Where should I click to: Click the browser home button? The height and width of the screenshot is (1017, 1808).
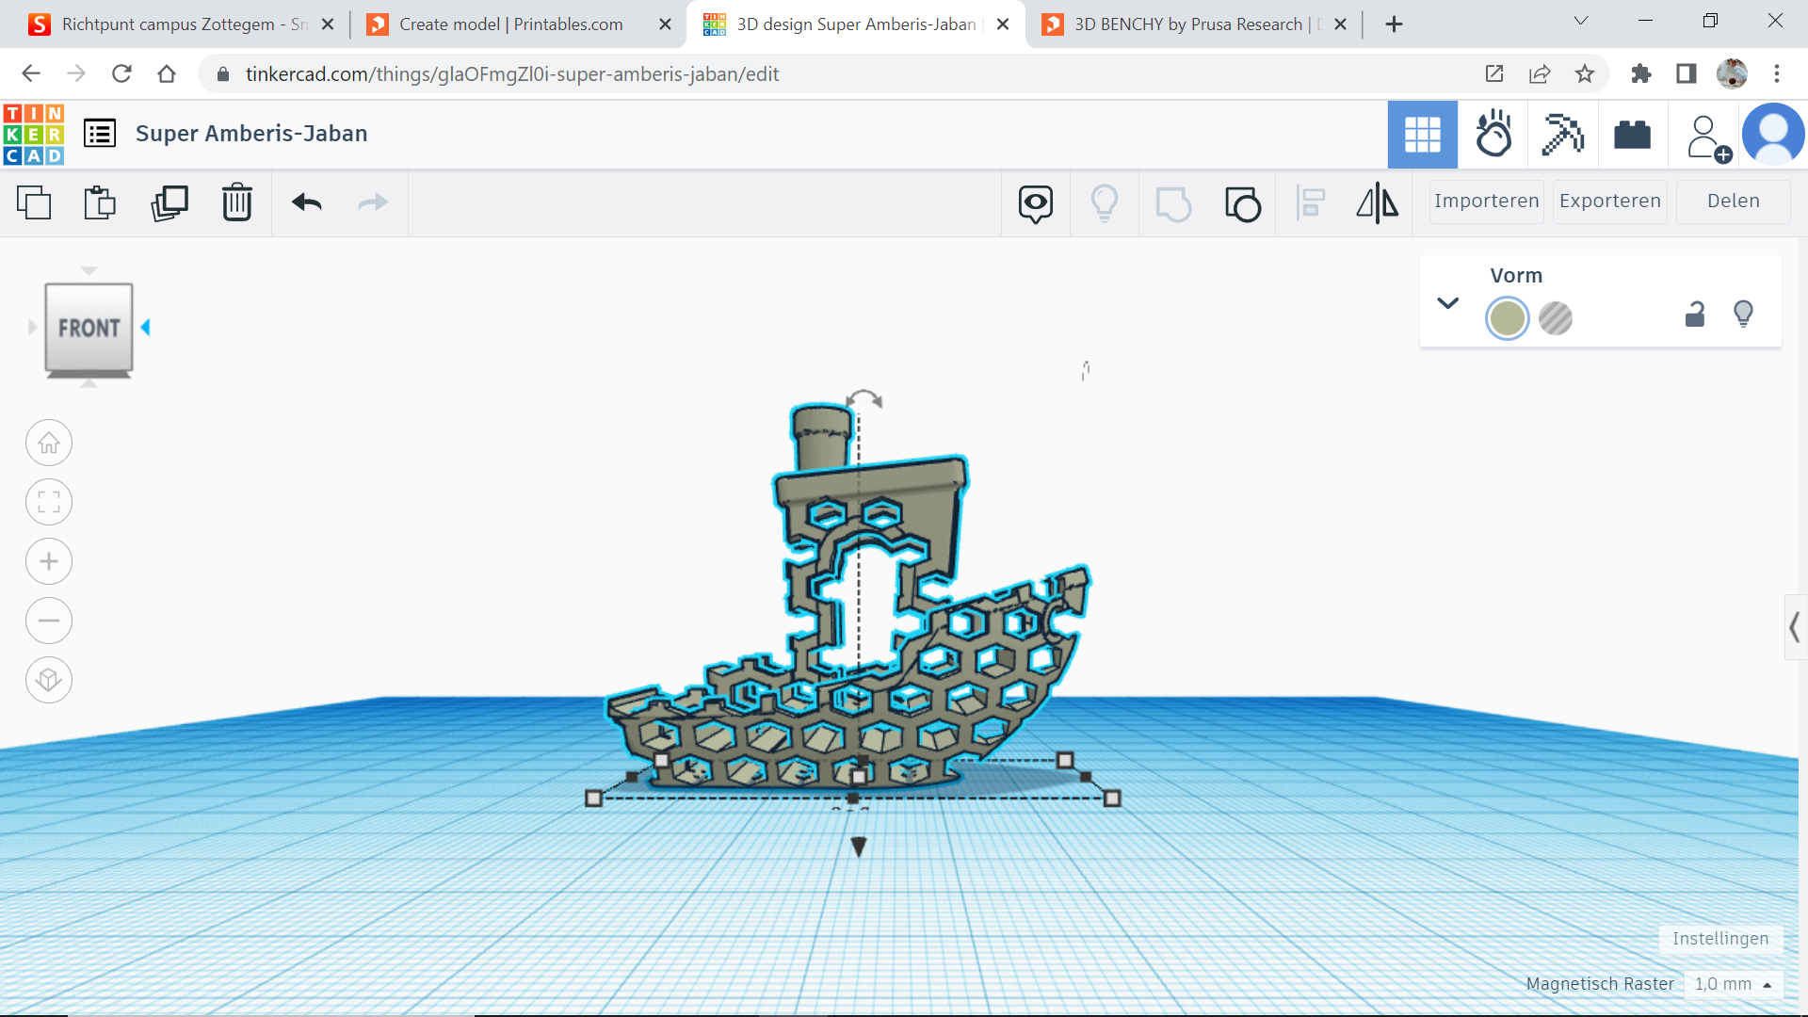(x=167, y=73)
